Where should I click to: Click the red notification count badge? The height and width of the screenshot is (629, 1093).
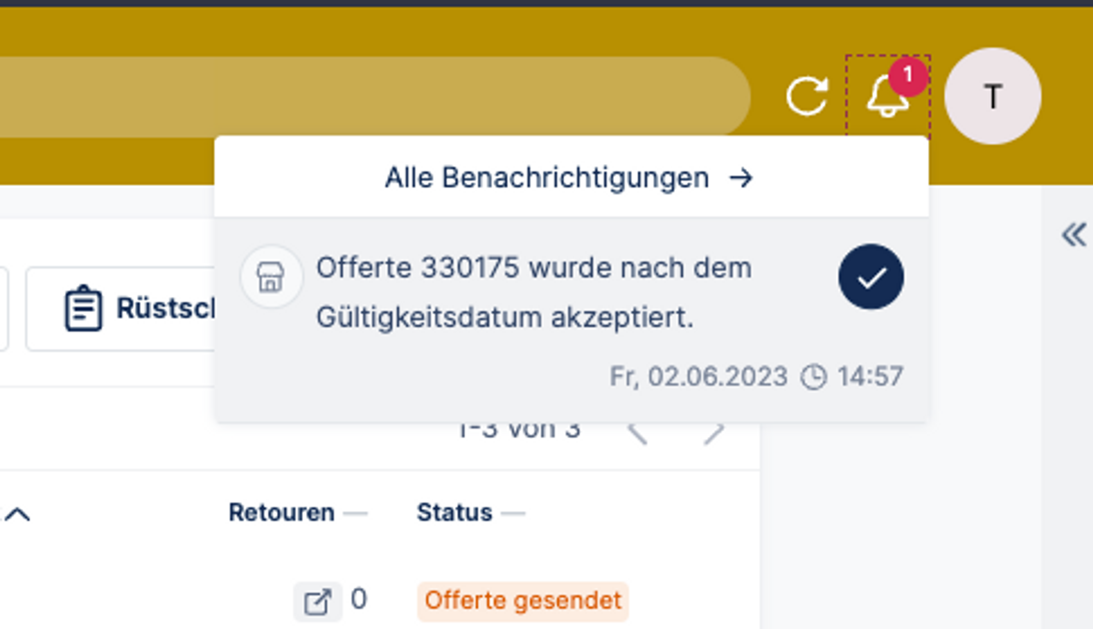(908, 75)
